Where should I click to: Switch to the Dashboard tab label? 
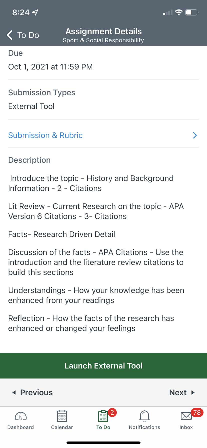click(21, 427)
